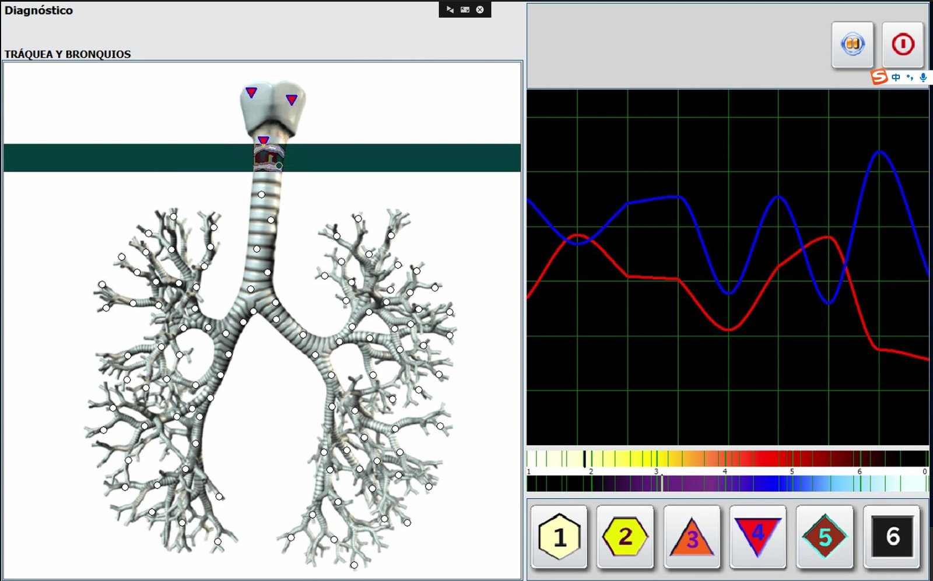The width and height of the screenshot is (933, 581).
Task: Click right red triangle marker on larynx
Action: pos(292,100)
